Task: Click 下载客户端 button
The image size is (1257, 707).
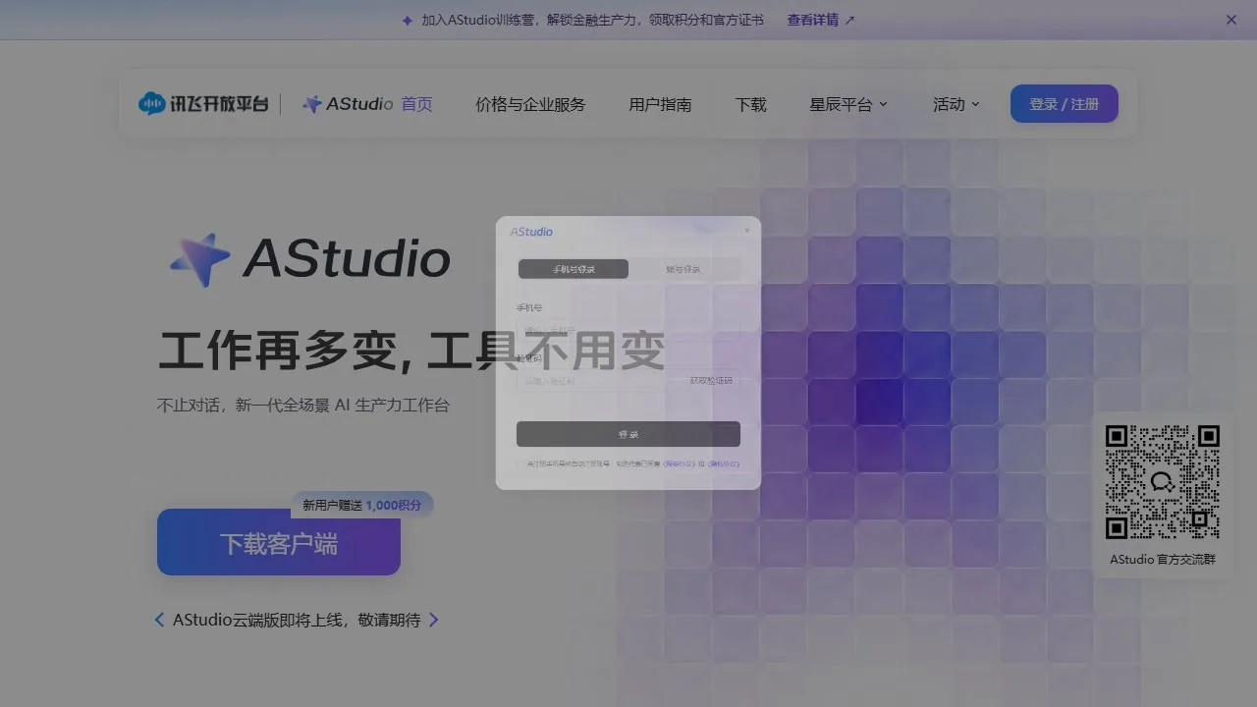Action: coord(279,542)
